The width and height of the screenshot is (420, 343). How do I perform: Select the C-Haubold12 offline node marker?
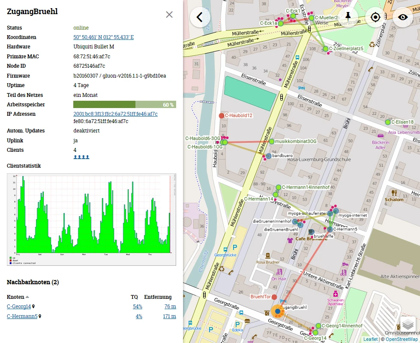221,116
